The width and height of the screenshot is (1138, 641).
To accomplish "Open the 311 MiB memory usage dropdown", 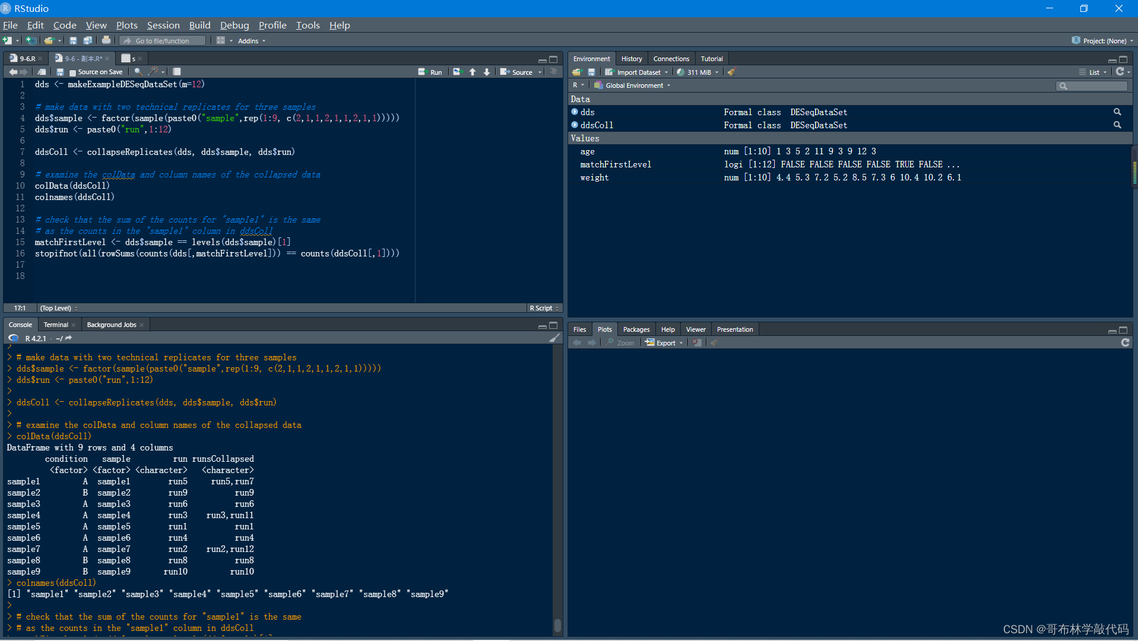I will [x=698, y=72].
